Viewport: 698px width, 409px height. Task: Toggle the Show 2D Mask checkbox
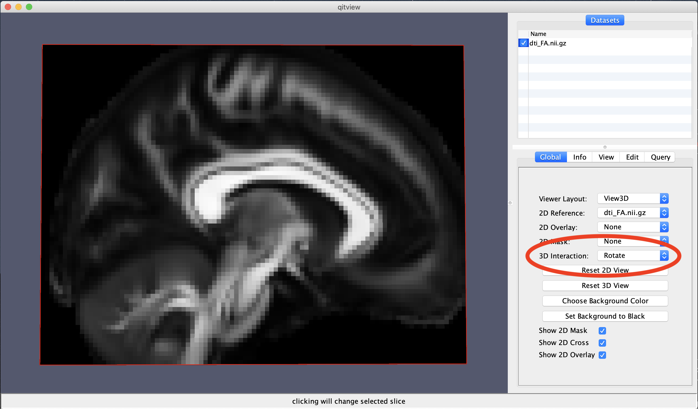pyautogui.click(x=602, y=331)
